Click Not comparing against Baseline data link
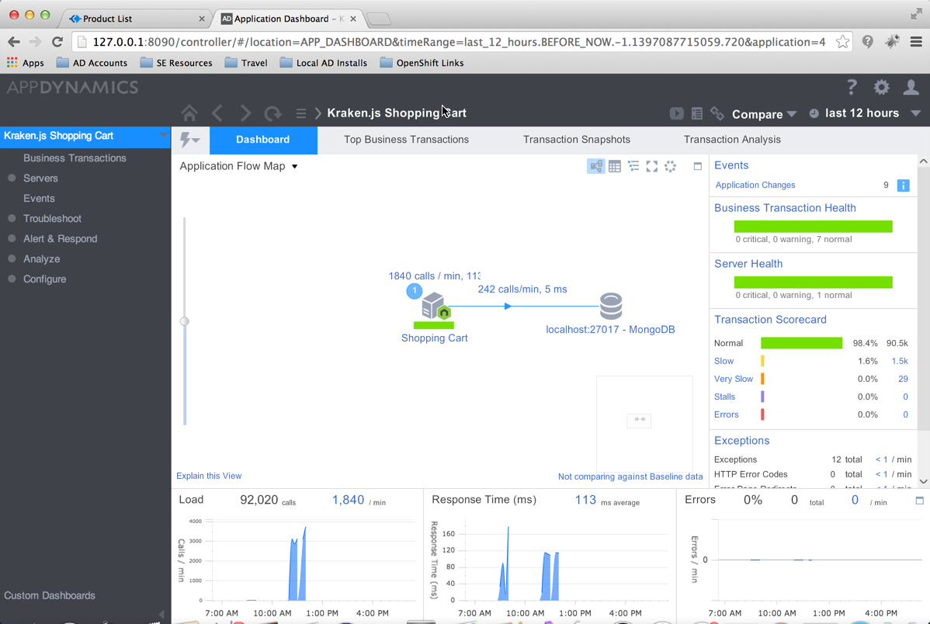Viewport: 930px width, 624px height. point(630,477)
